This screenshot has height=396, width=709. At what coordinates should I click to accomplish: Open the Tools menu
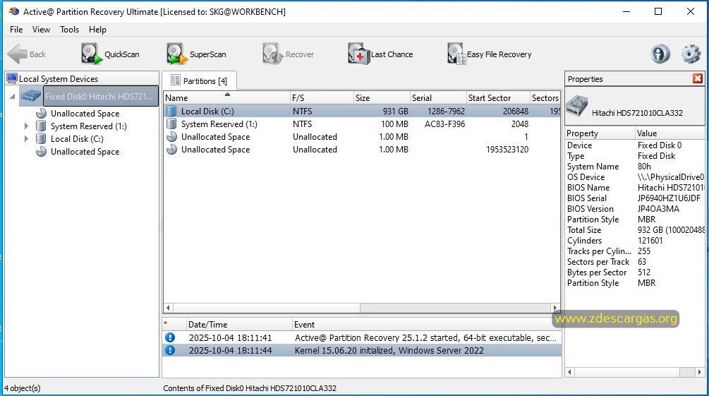[x=70, y=30]
